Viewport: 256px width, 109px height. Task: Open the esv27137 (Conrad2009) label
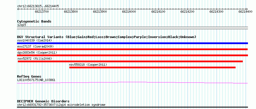pos(35,46)
